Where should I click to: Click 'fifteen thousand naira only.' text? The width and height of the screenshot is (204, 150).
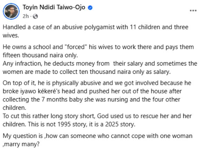40,55
